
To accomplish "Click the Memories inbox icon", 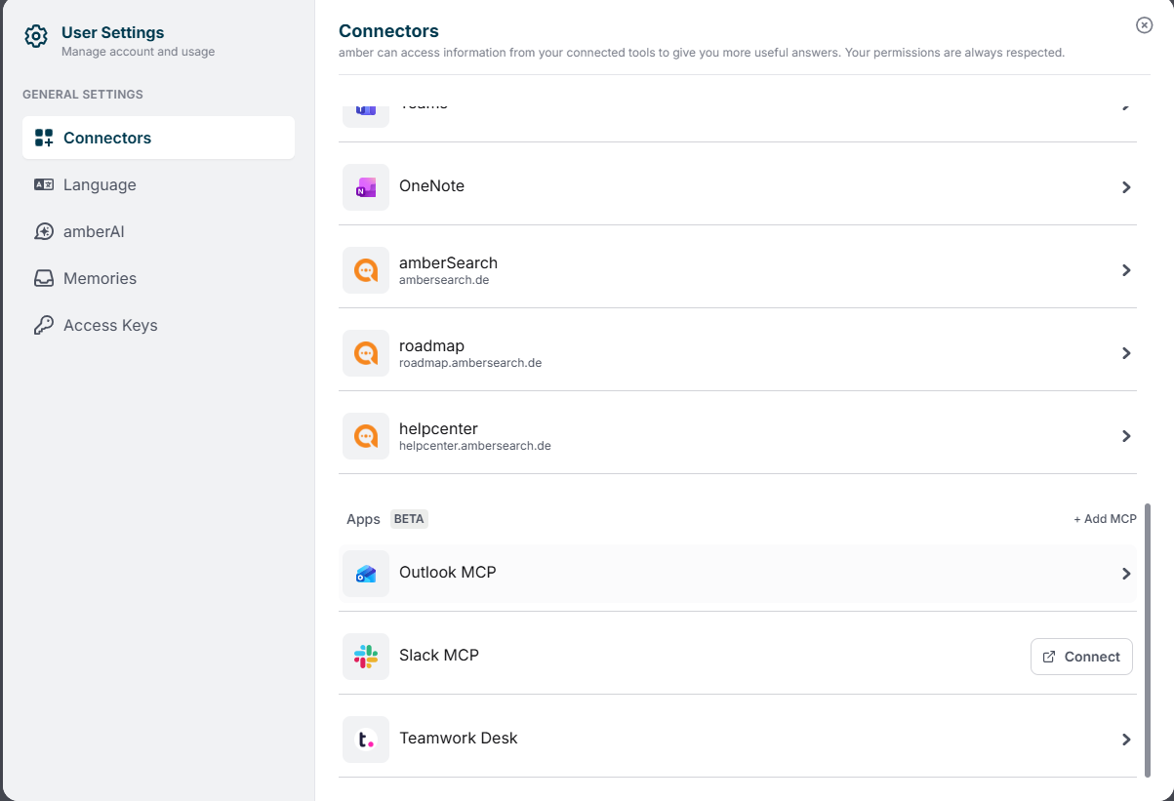I will pos(44,278).
